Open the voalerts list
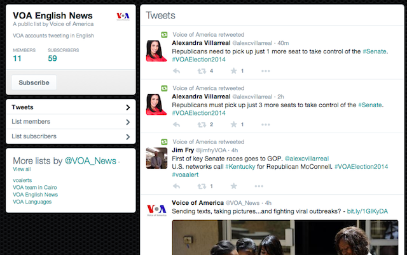This screenshot has height=255, width=407. [22, 180]
